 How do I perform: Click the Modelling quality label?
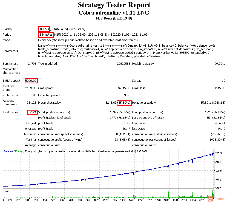click(x=143, y=64)
